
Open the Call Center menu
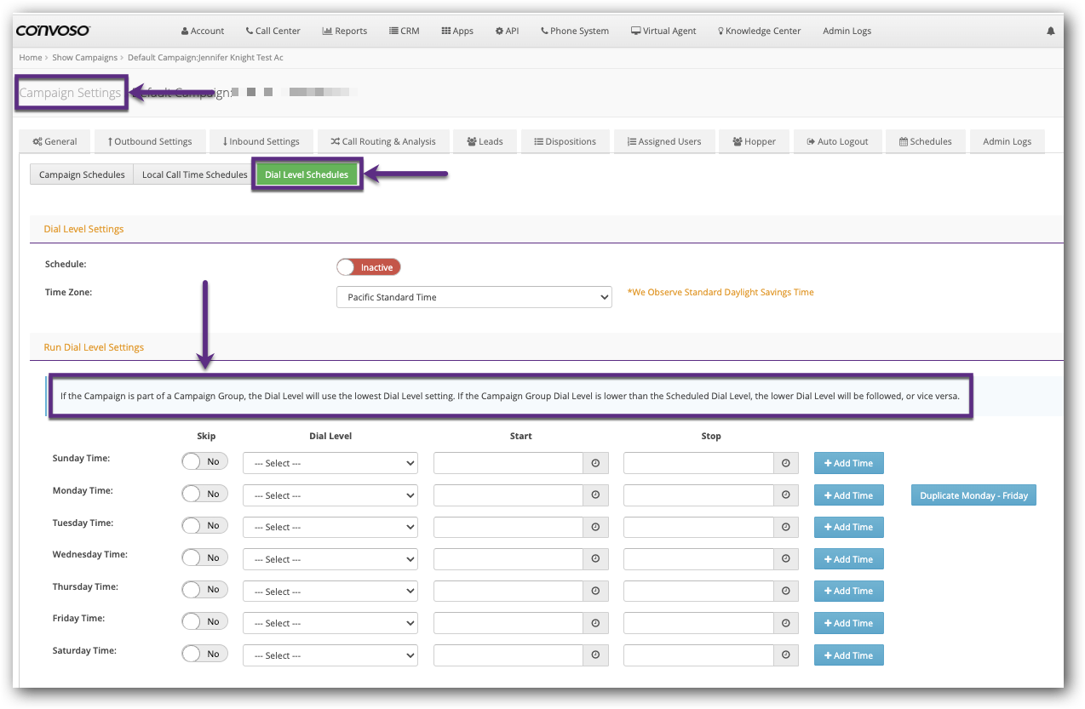(x=273, y=31)
